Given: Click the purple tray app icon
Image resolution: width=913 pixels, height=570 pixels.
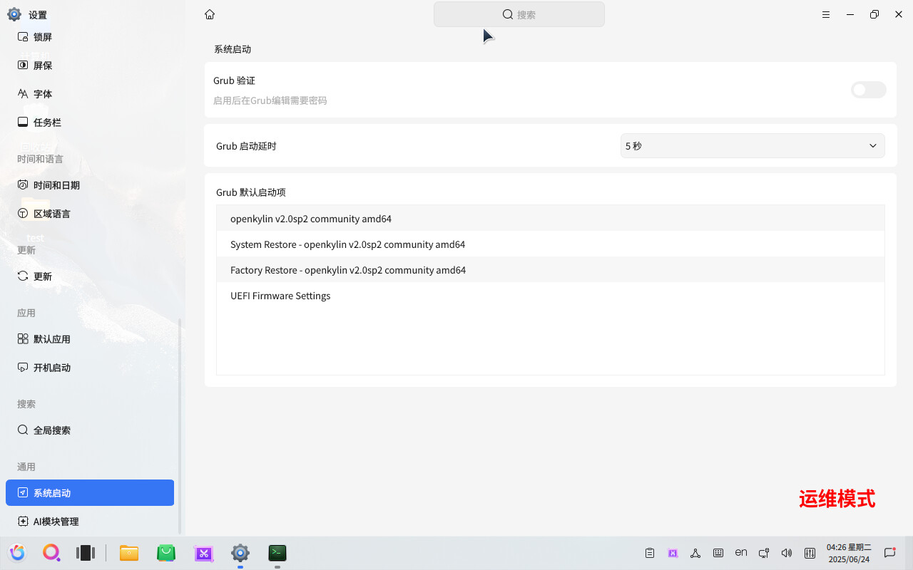Looking at the screenshot, I should click(673, 553).
